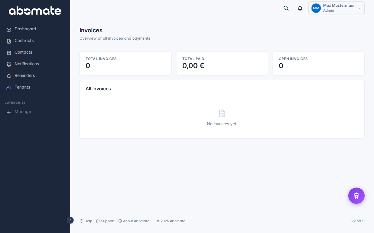
Task: Navigate to the Dashboard menu entry
Action: point(25,29)
